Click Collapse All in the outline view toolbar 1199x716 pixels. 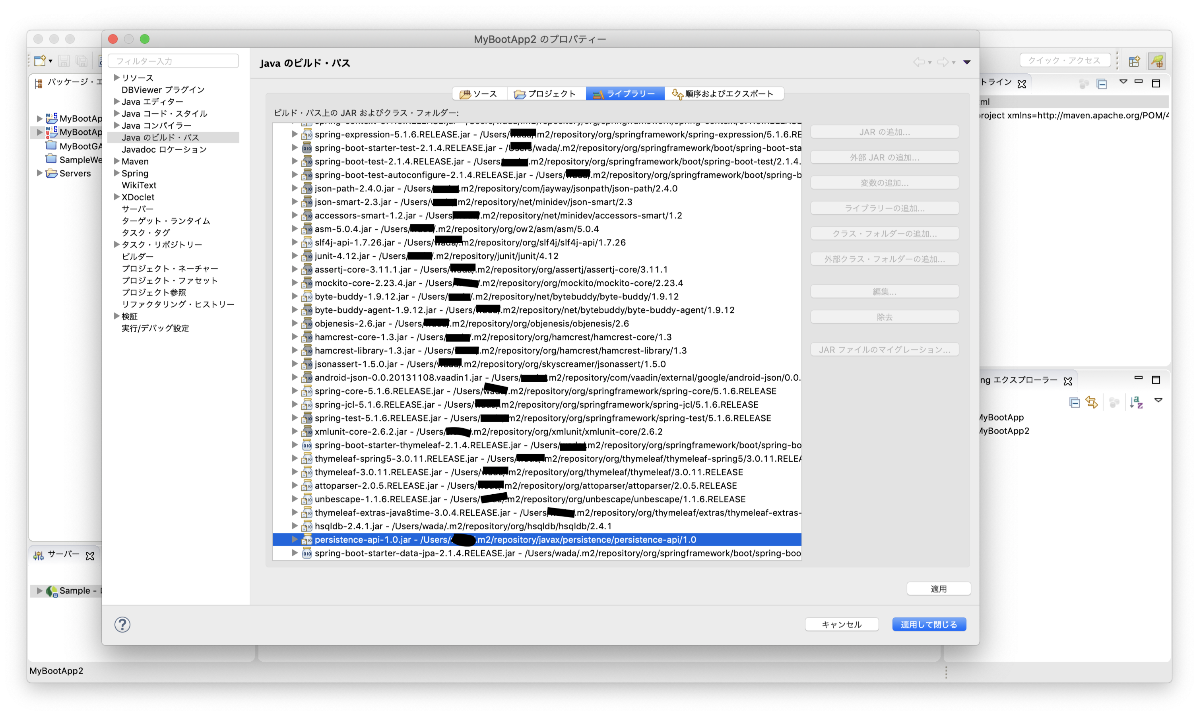pos(1102,83)
